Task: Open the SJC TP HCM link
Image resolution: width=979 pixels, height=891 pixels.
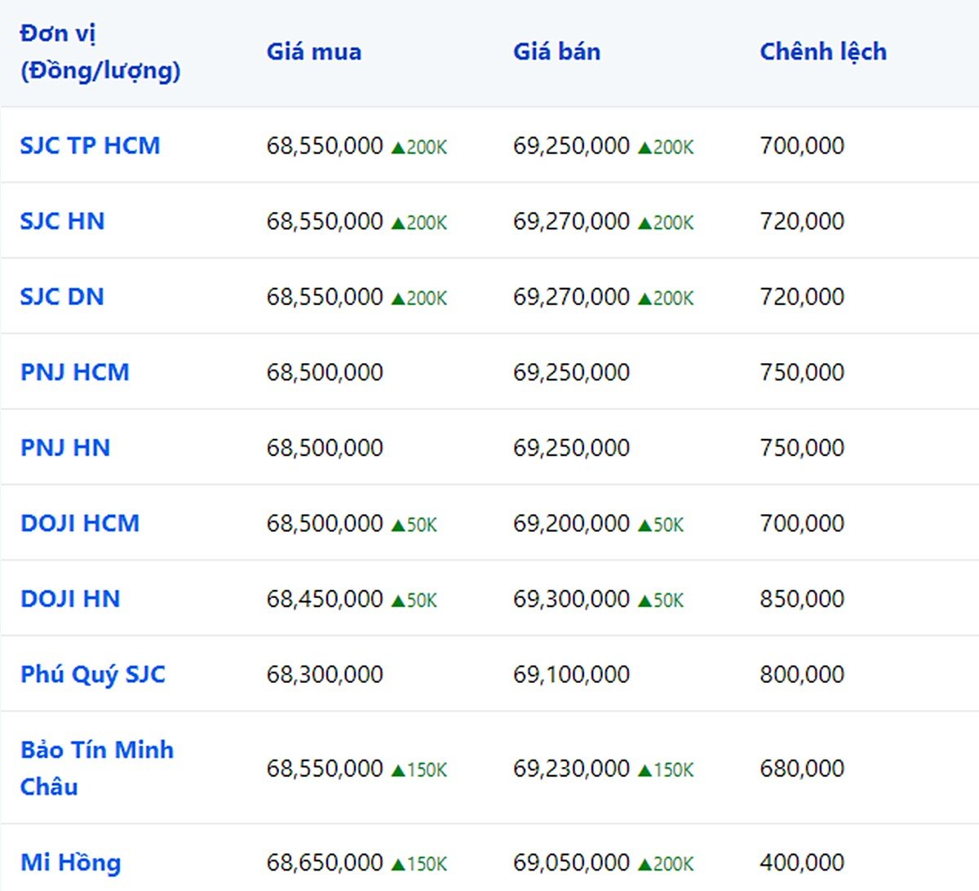Action: click(x=90, y=146)
